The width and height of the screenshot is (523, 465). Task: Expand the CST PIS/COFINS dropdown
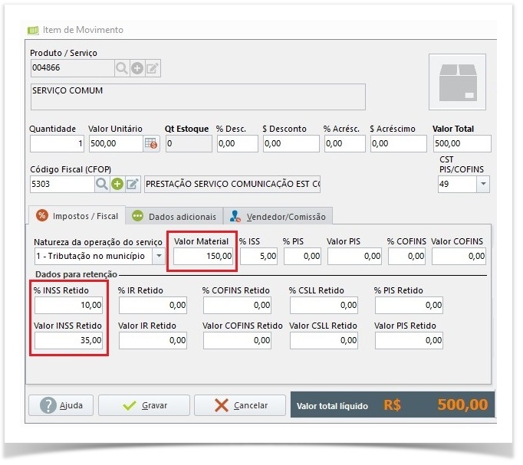[483, 184]
